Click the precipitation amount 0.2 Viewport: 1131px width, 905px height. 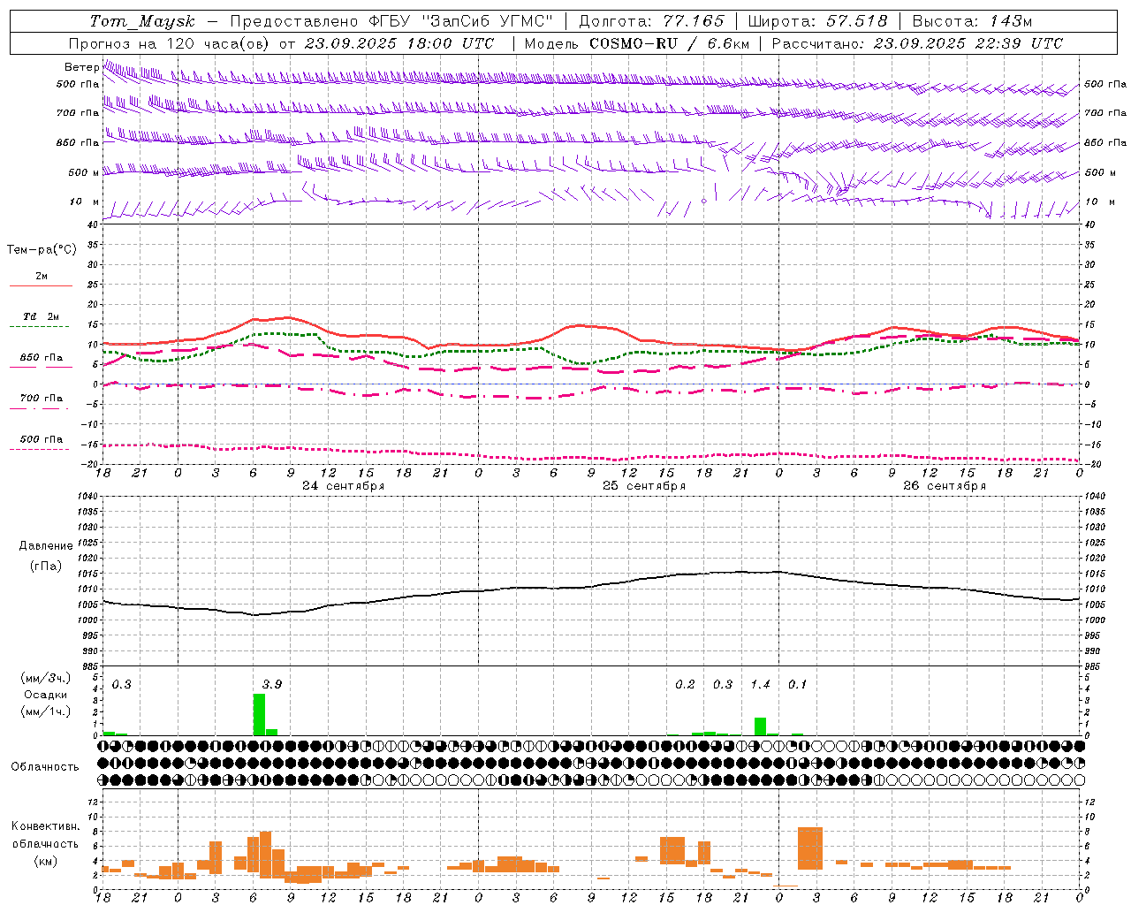coord(686,685)
